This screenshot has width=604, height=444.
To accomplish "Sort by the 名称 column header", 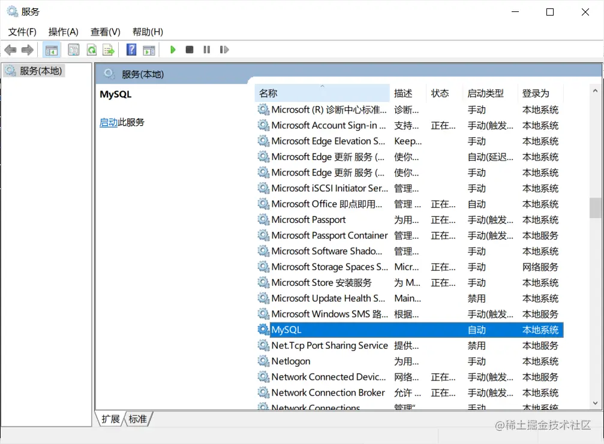I will (x=322, y=93).
